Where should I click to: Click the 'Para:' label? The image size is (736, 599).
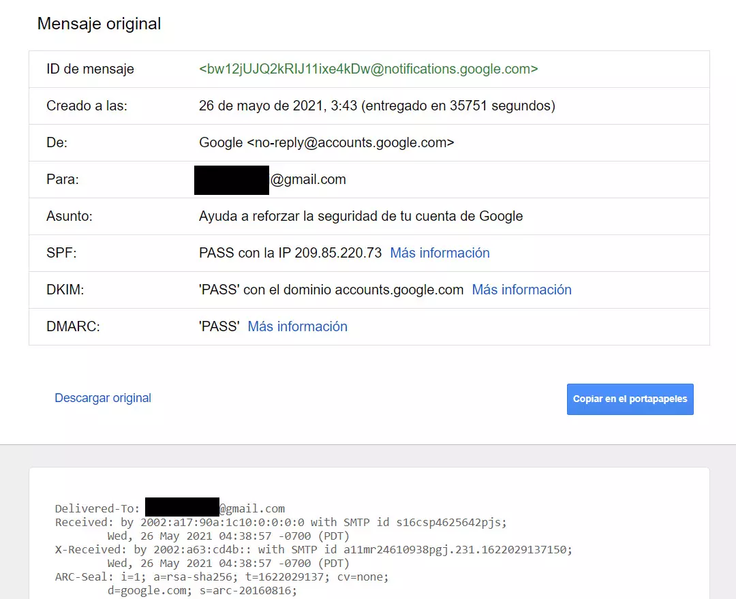(63, 179)
